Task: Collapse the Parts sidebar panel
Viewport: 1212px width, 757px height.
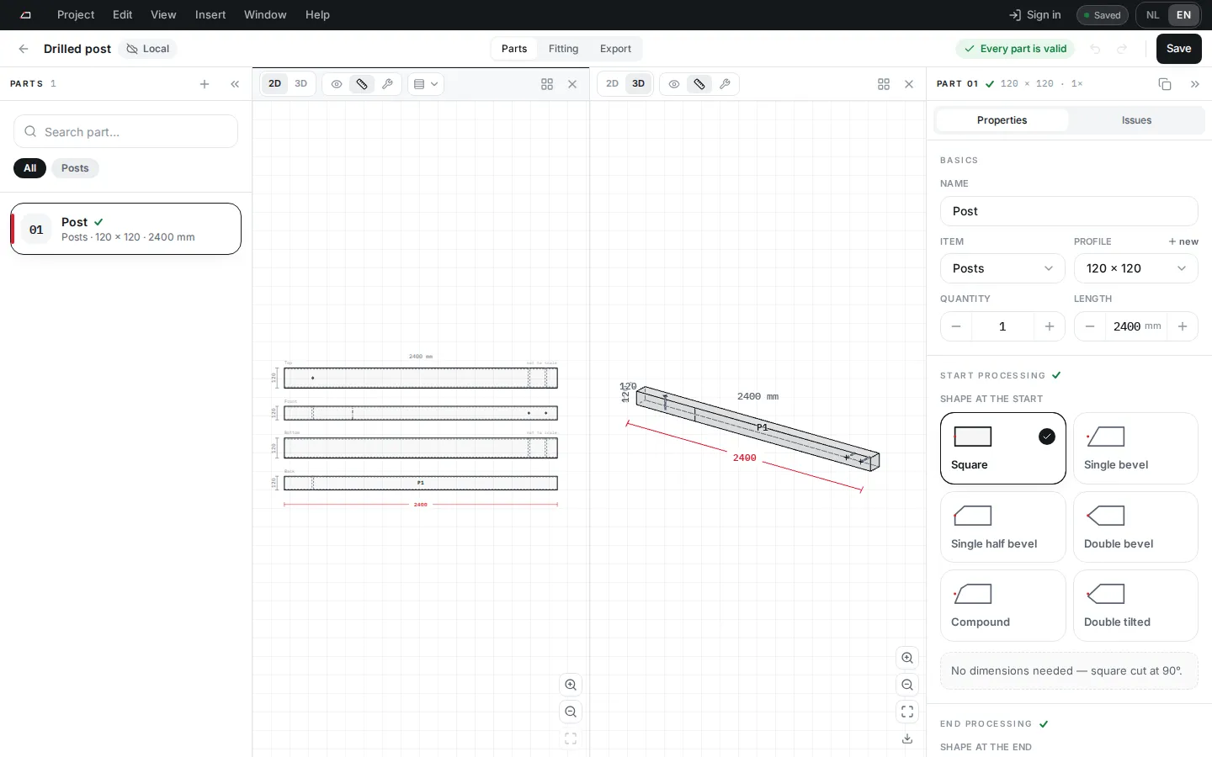Action: pyautogui.click(x=235, y=84)
